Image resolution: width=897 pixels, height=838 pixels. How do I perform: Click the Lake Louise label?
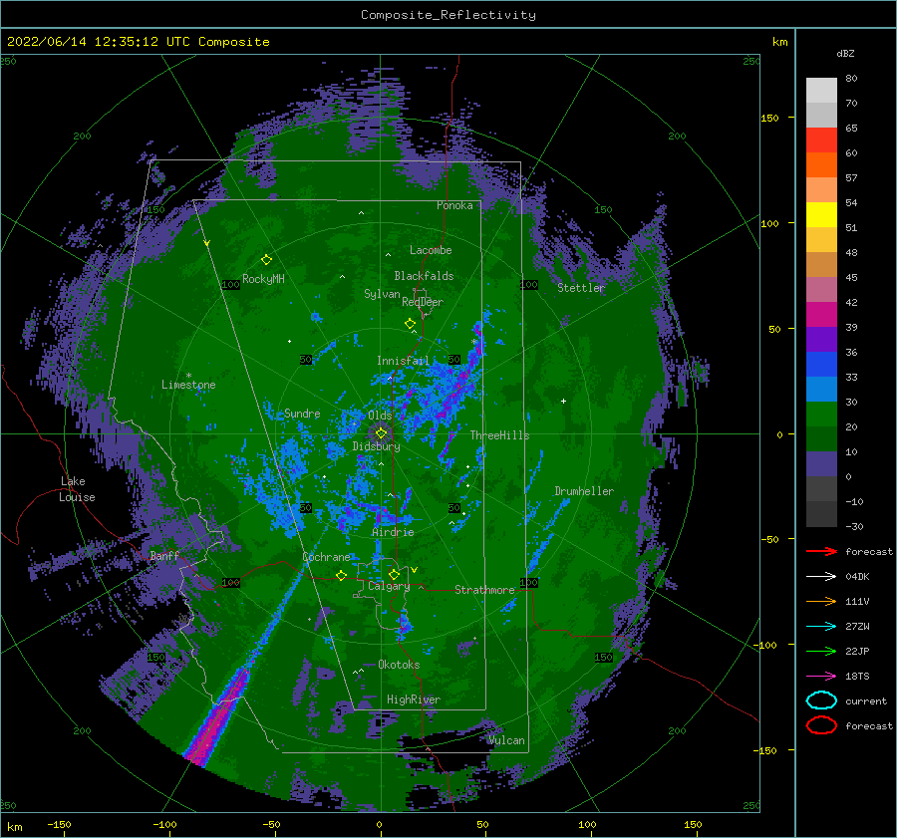[x=77, y=489]
